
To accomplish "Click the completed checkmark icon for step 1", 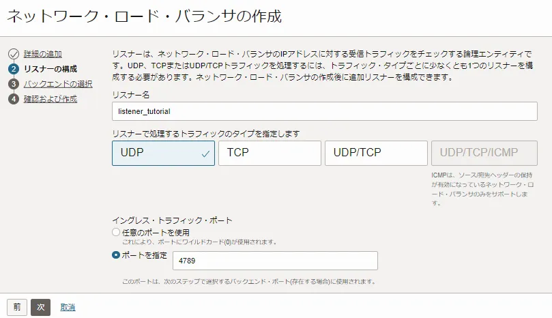I will (x=13, y=54).
